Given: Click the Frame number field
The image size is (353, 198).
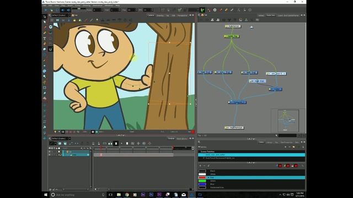Looking at the screenshot, I should [x=98, y=10].
